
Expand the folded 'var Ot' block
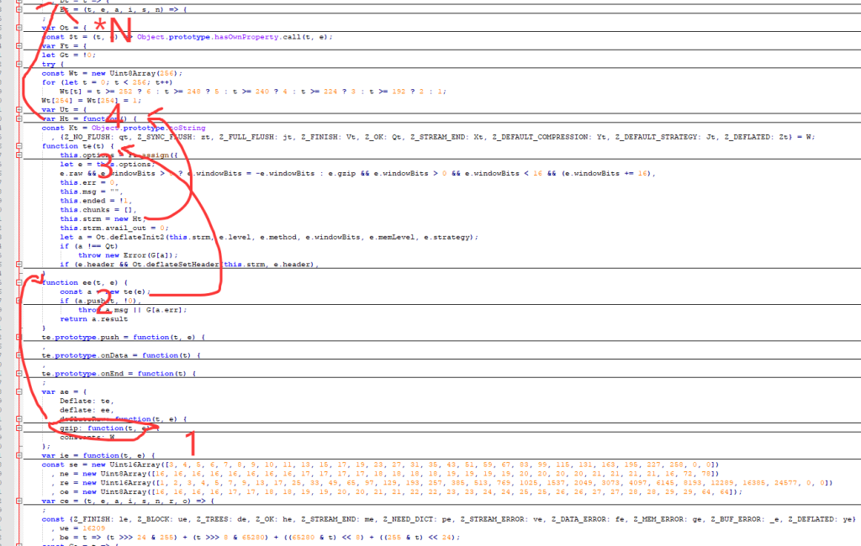tap(19, 28)
